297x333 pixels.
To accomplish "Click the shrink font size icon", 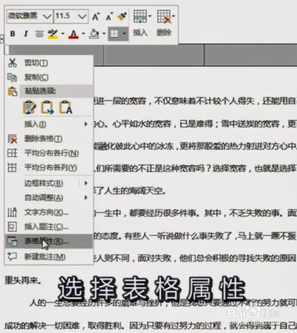I will tap(109, 16).
